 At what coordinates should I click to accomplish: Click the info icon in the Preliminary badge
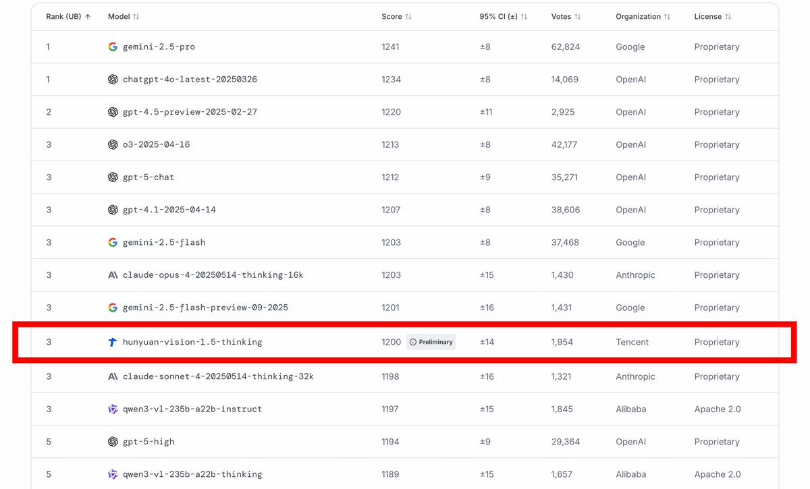(413, 342)
